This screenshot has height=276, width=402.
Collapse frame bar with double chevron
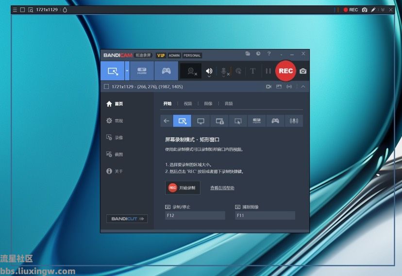pyautogui.click(x=383, y=10)
